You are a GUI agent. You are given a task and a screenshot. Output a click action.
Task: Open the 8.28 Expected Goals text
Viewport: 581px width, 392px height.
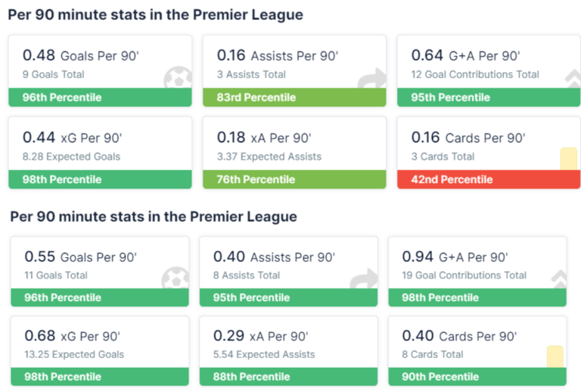point(71,157)
